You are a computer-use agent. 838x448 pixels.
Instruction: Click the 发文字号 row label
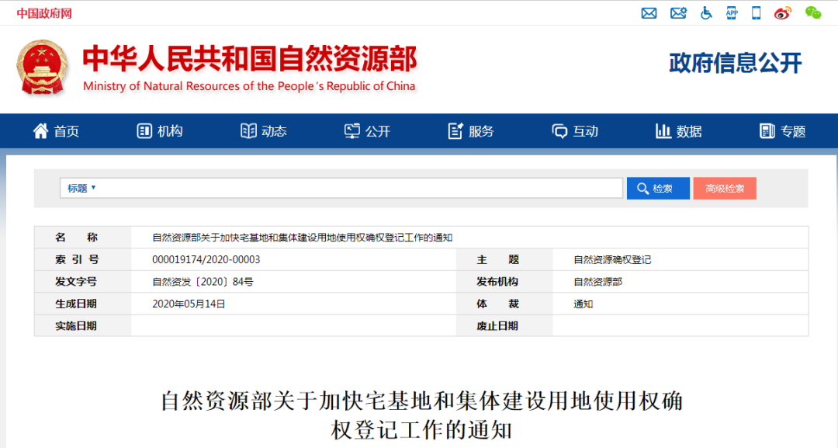[76, 282]
